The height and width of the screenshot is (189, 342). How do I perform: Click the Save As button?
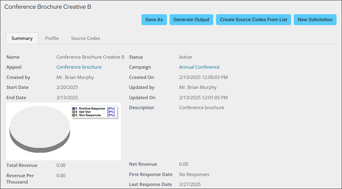click(154, 20)
